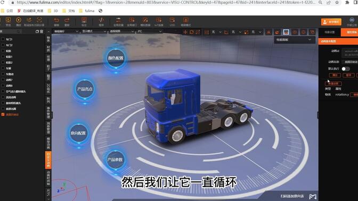Check the 旋转相机镜头 checkbox
The image size is (358, 201).
(x=3, y=103)
